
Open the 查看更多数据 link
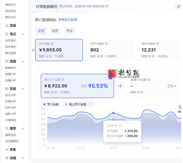click(68, 20)
